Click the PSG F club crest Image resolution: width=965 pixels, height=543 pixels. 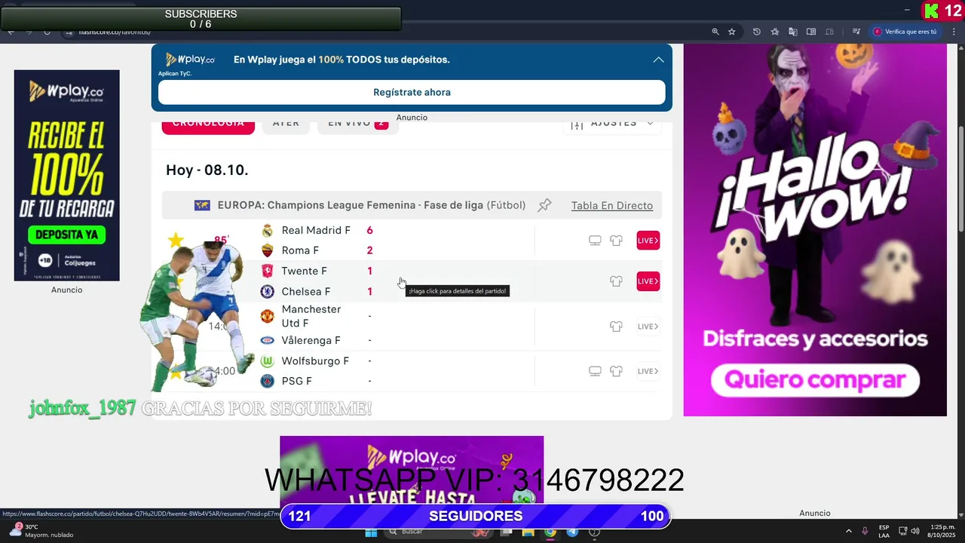point(267,382)
